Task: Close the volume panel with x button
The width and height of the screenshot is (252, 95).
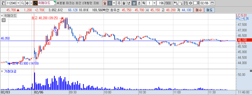Action: coord(251,71)
